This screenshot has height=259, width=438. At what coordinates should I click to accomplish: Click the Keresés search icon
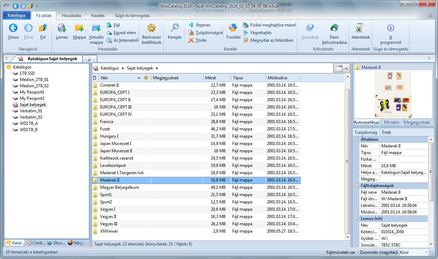click(175, 29)
